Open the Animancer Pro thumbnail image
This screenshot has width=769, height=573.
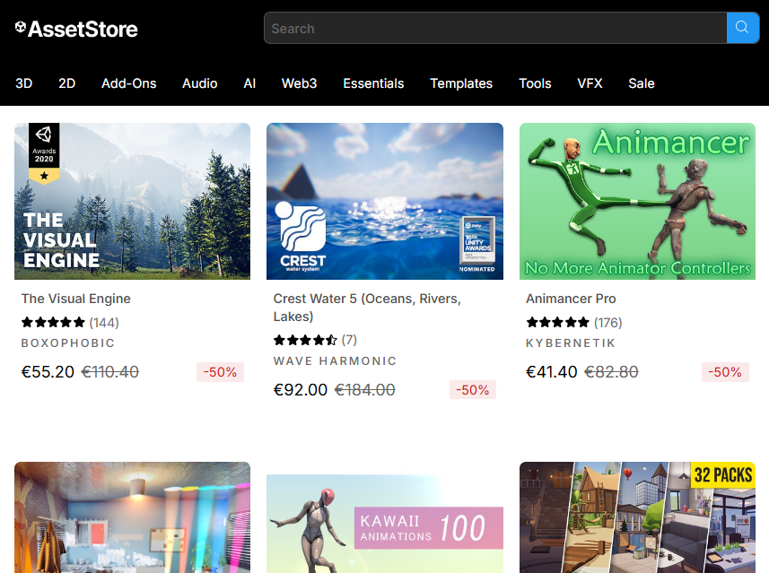pyautogui.click(x=637, y=201)
